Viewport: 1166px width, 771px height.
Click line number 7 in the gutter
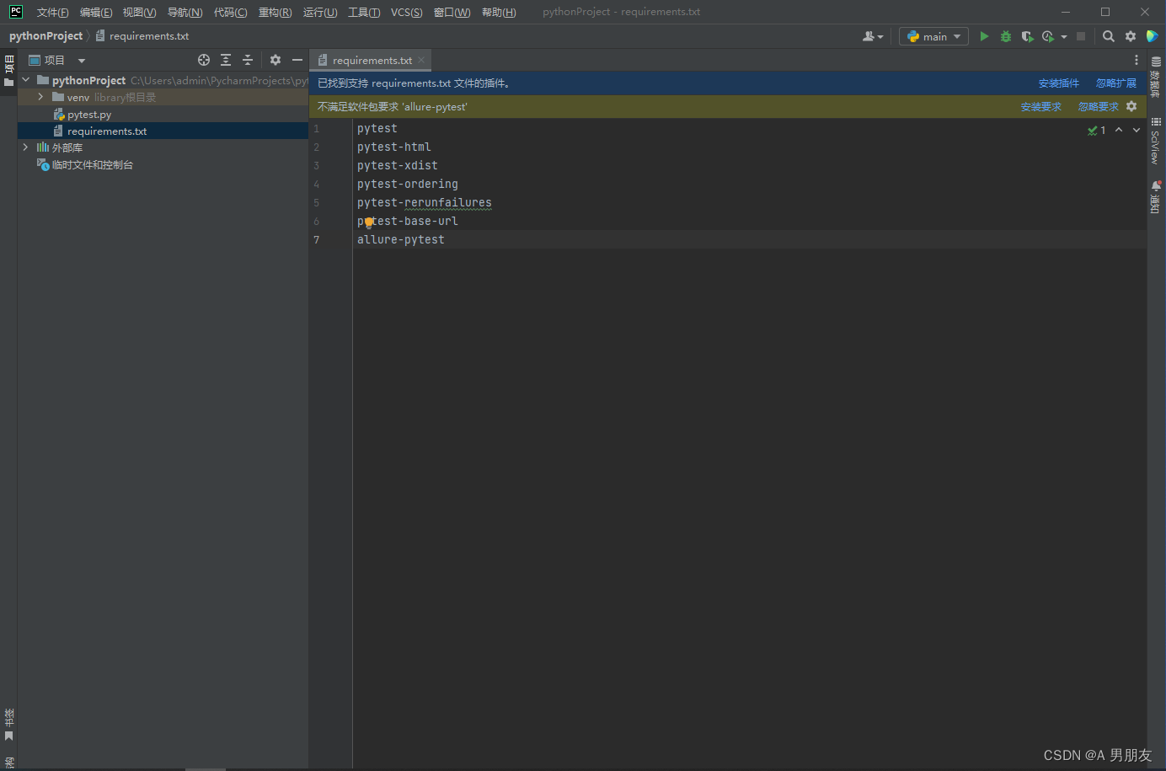(x=317, y=240)
